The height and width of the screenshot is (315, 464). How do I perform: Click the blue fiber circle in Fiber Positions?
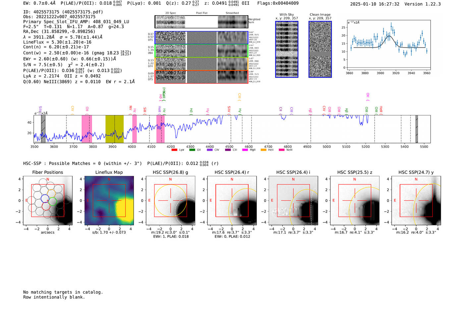[x=45, y=198]
